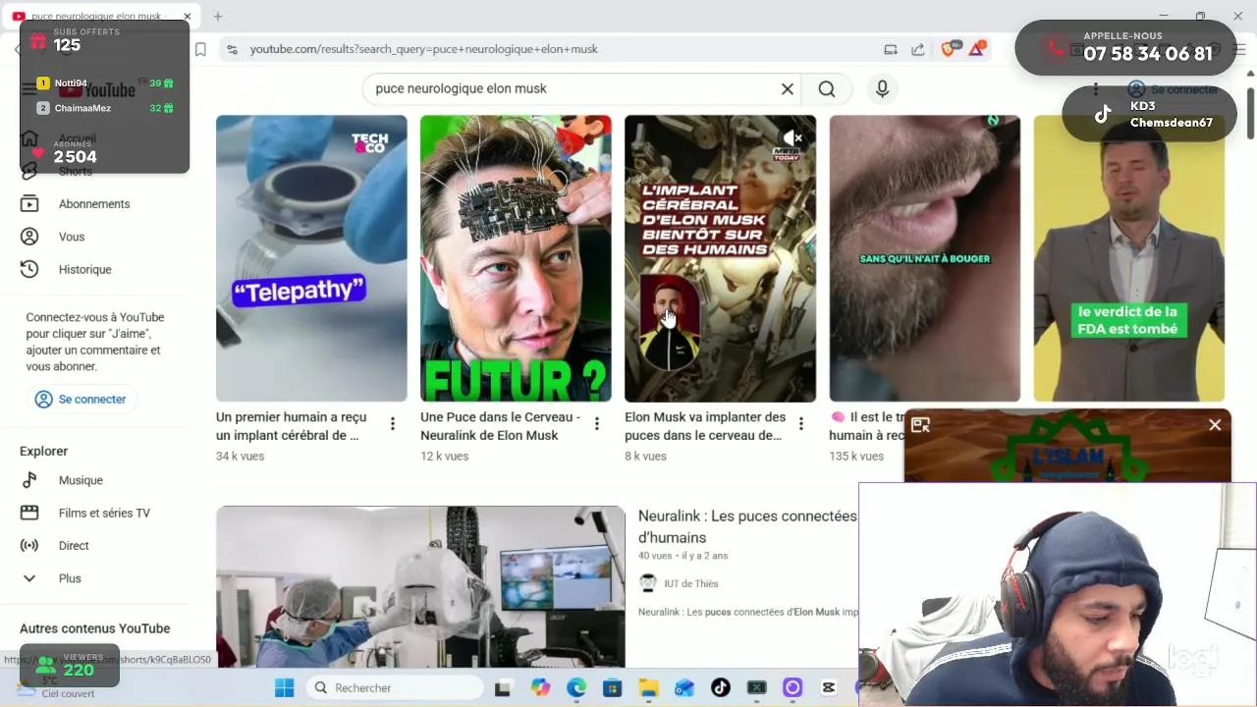Select the "puce neurologique elon musk" browser tab
This screenshot has height=707, width=1257.
(98, 16)
